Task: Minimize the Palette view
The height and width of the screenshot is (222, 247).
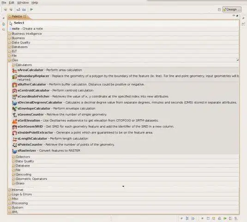Action: (234, 16)
